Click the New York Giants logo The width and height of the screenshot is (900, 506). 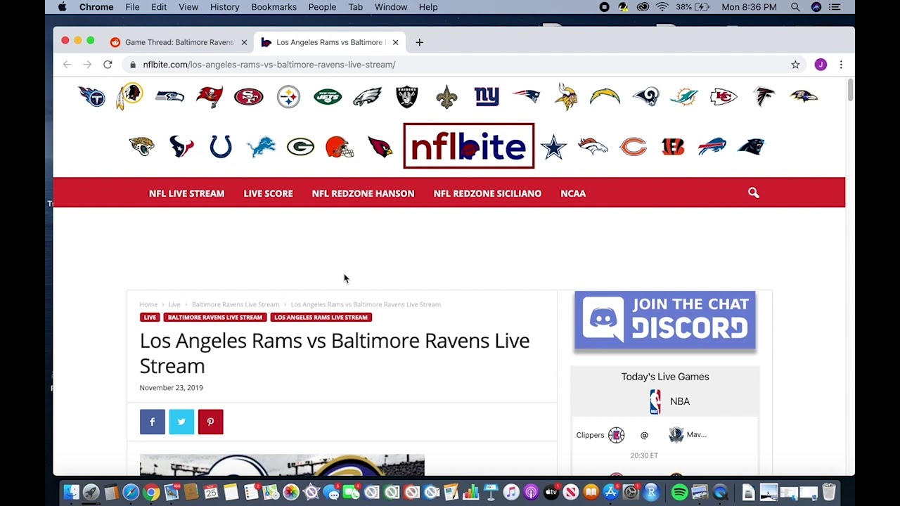[x=487, y=96]
